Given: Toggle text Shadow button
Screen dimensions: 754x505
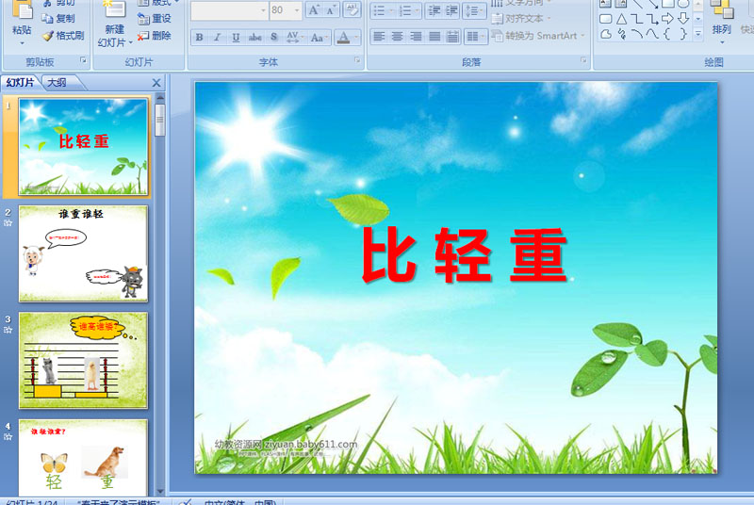Looking at the screenshot, I should tap(273, 37).
